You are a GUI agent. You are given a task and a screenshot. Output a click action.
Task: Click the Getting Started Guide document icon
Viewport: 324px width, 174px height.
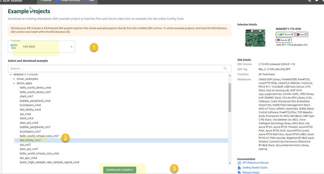(x=239, y=168)
